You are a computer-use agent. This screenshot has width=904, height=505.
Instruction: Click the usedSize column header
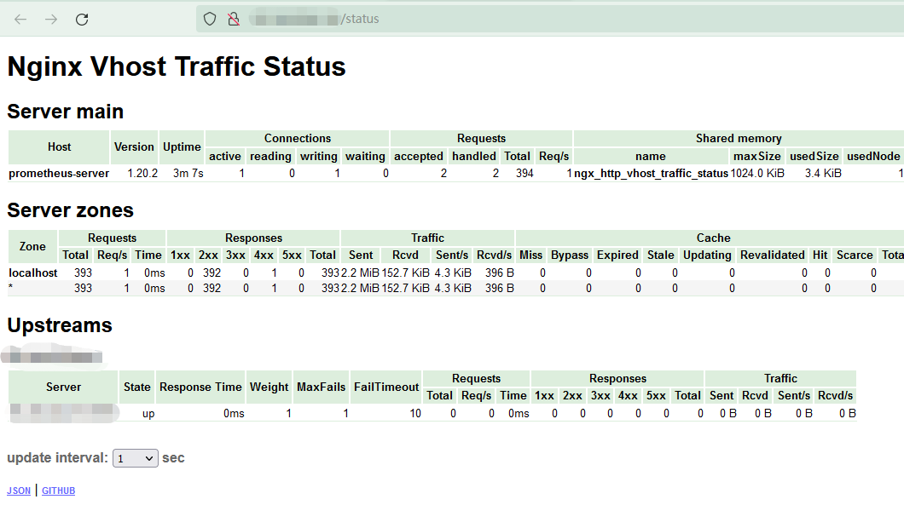pos(814,156)
